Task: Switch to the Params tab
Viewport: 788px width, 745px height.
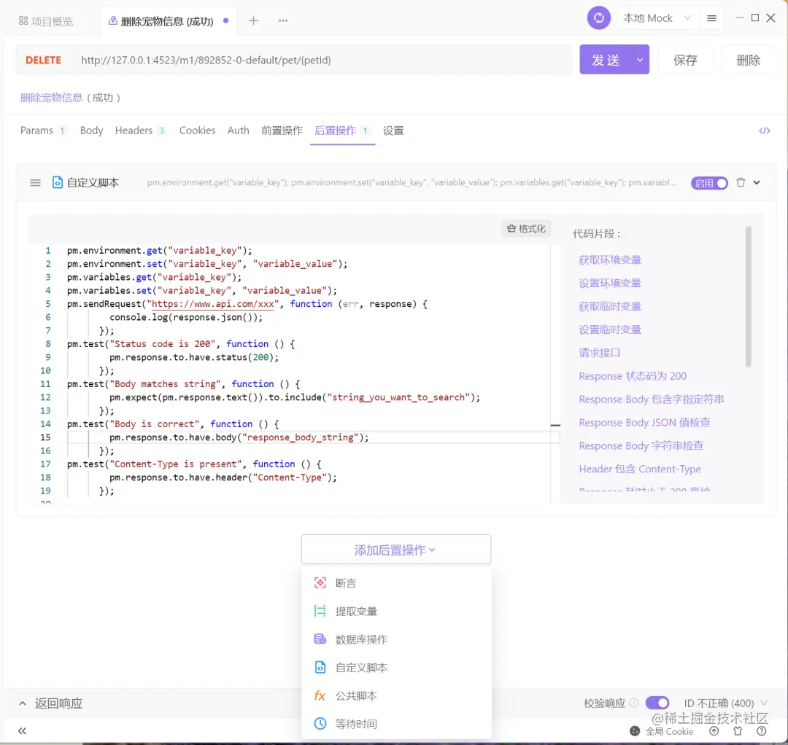Action: click(42, 130)
